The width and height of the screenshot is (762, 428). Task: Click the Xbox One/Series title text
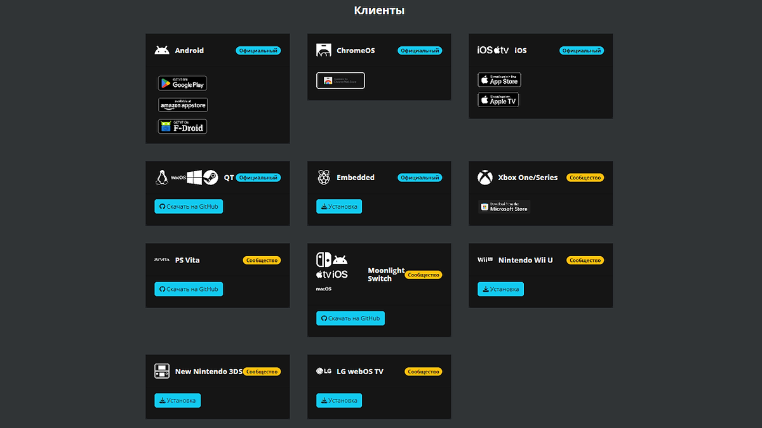coord(528,178)
